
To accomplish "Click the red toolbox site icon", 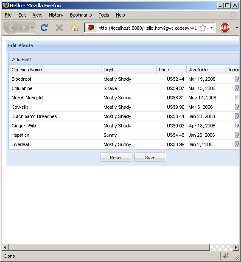I will coord(91,28).
